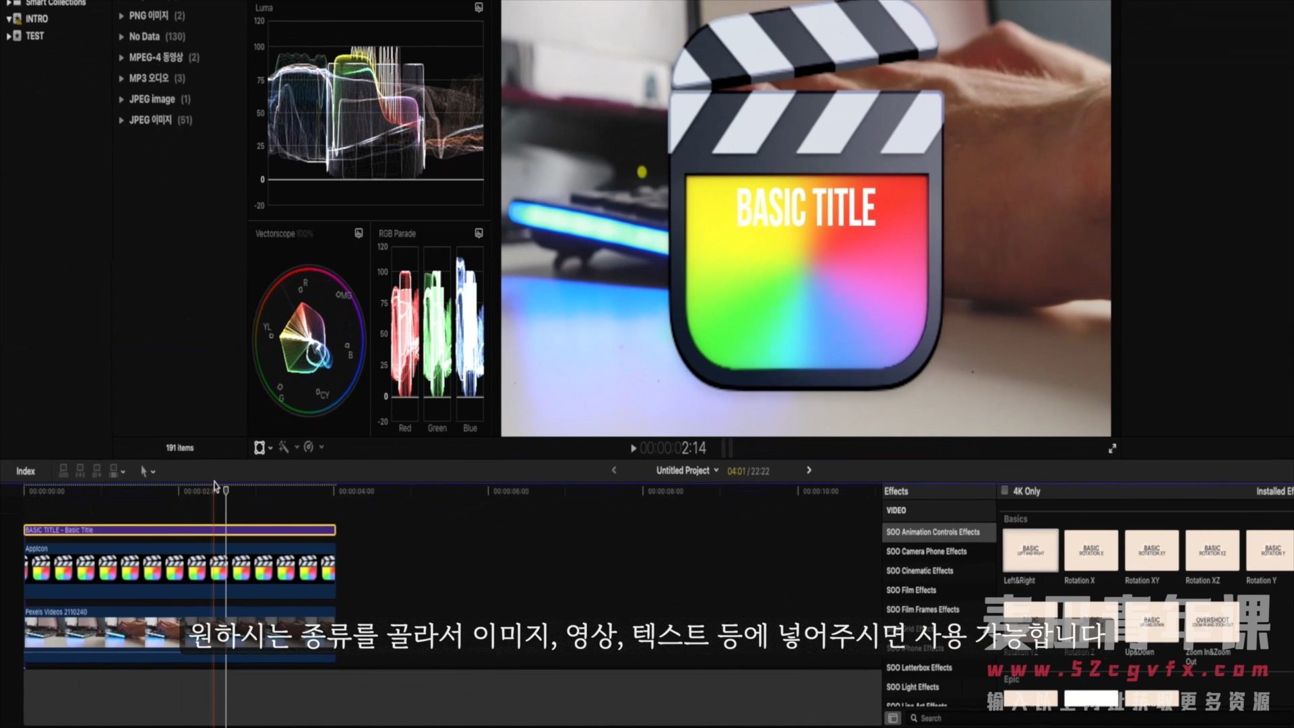Open the Untitled Project dropdown
This screenshot has width=1294, height=728.
687,471
